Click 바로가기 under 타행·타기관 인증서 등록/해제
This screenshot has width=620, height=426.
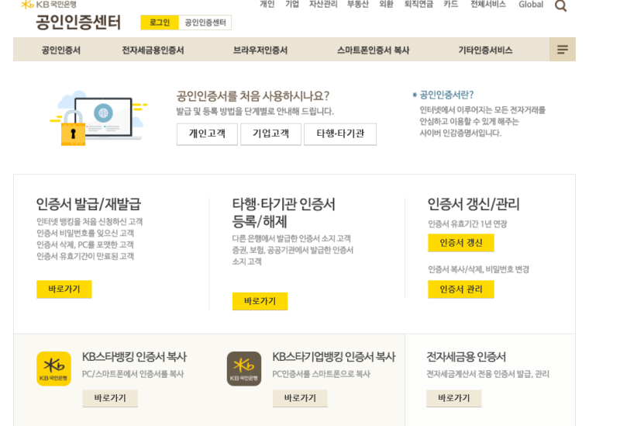pos(260,301)
